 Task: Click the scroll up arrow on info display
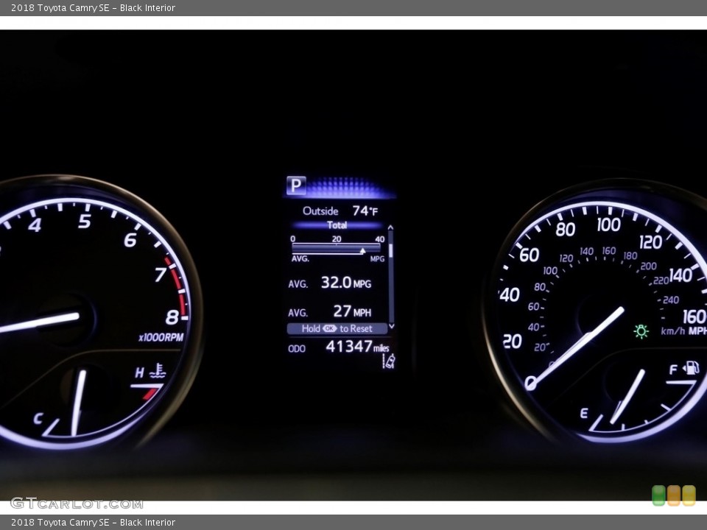coord(391,228)
